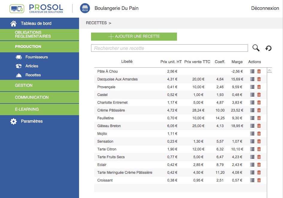Screen dimensions: 283x198
Task: Click the reset refresh arrow icon
Action: coord(268,48)
